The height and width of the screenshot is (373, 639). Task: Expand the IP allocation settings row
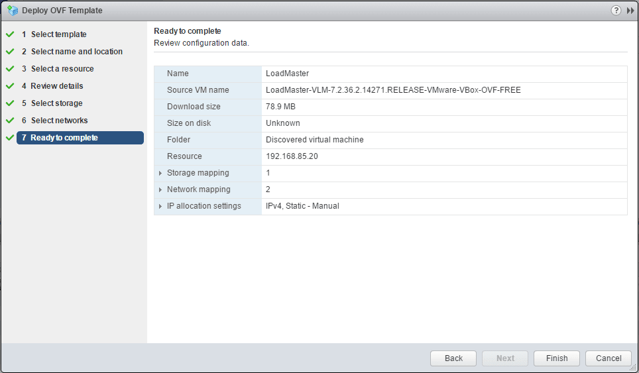(160, 207)
